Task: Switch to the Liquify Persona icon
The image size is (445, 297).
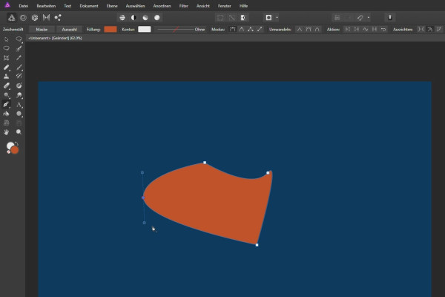Action: [23, 18]
